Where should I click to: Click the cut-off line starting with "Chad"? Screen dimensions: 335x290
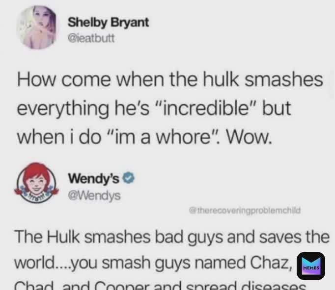click(x=160, y=285)
